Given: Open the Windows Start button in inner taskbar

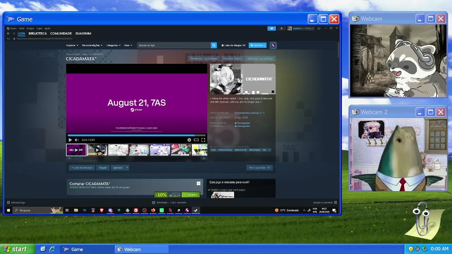Looking at the screenshot, I should (x=8, y=210).
